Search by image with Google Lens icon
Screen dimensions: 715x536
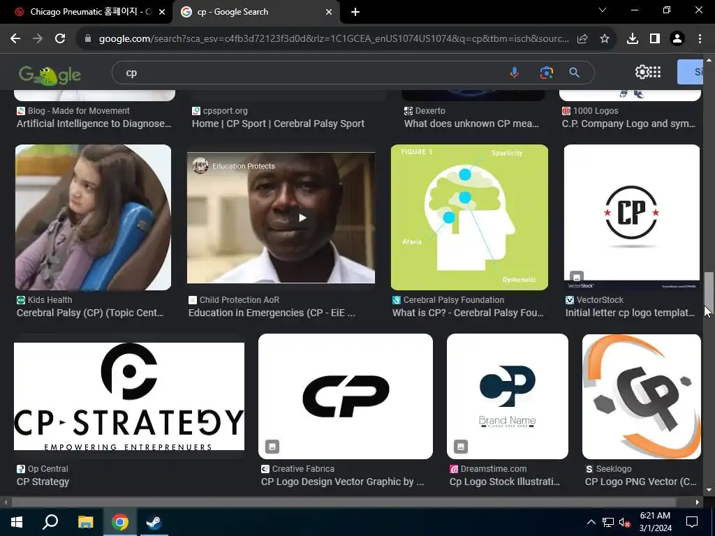(546, 73)
